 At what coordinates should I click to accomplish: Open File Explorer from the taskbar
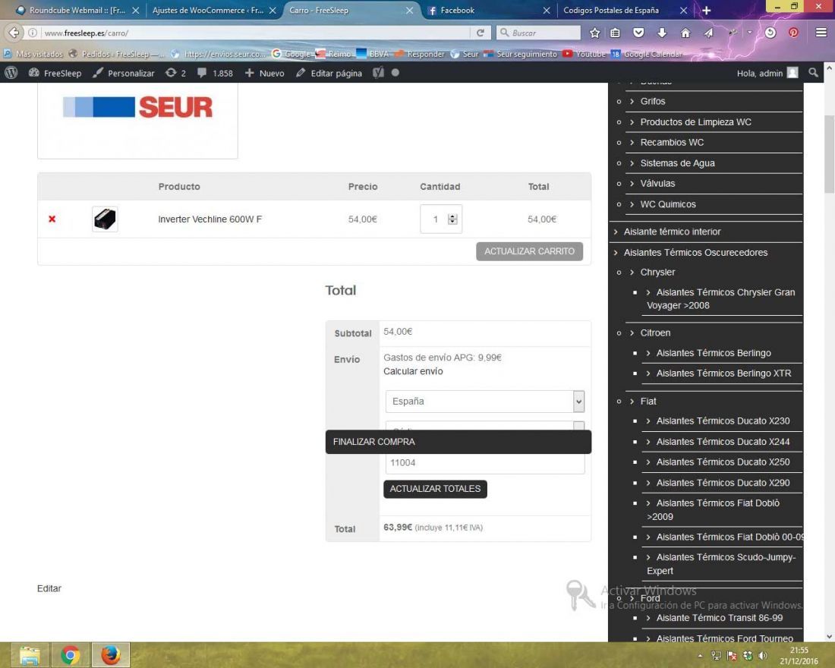click(x=30, y=655)
